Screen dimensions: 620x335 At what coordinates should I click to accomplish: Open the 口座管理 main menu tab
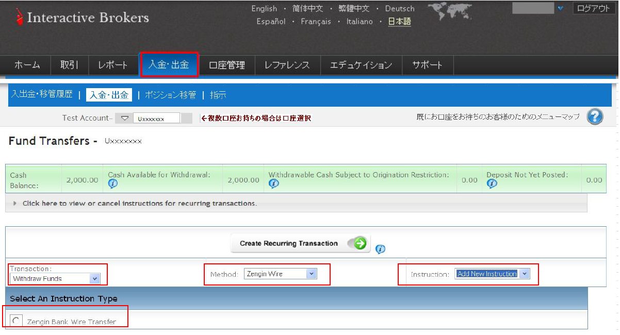227,65
